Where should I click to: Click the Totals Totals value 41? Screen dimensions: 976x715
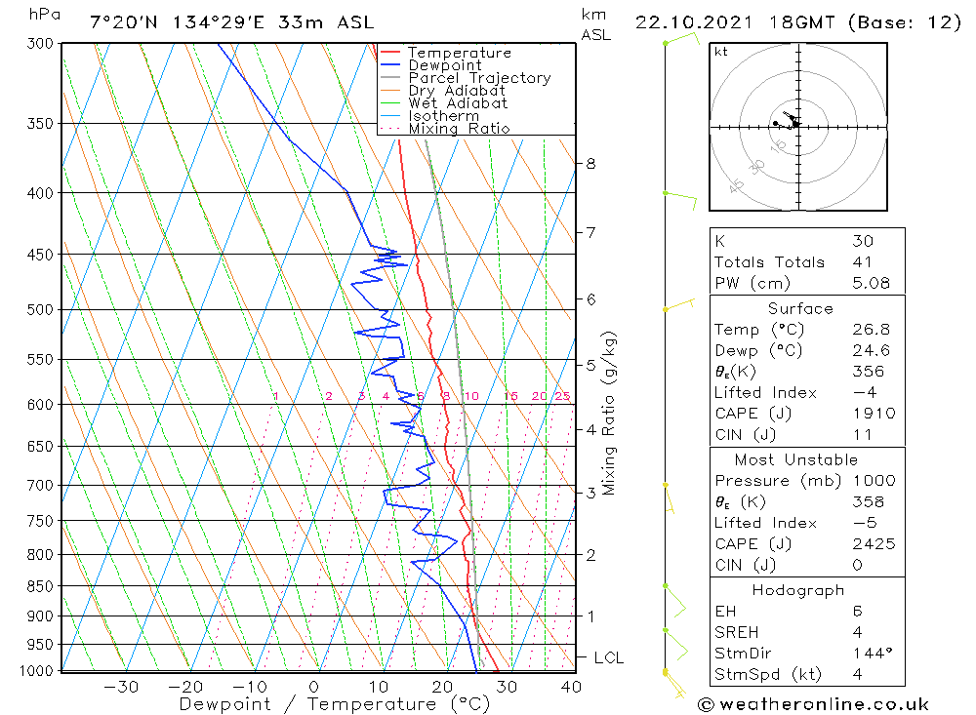[862, 262]
